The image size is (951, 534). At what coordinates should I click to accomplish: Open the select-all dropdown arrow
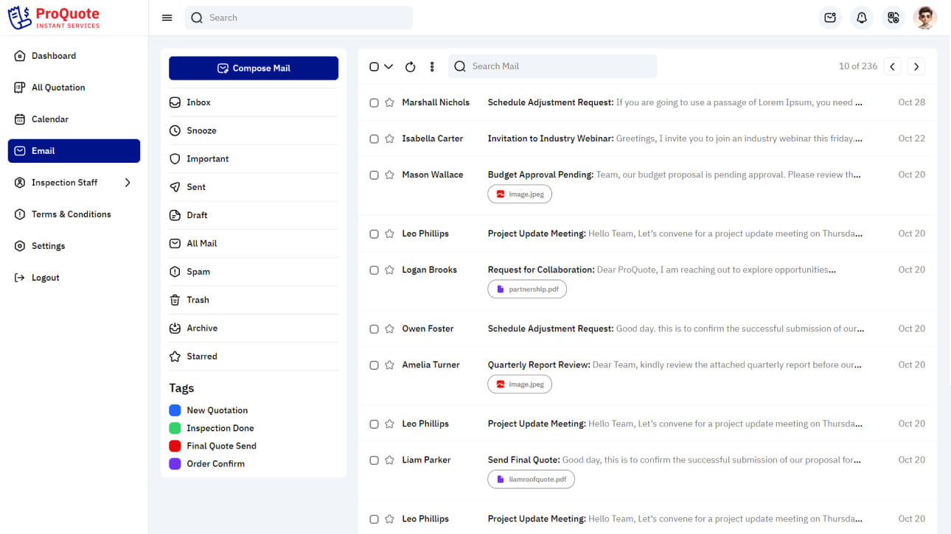click(389, 67)
